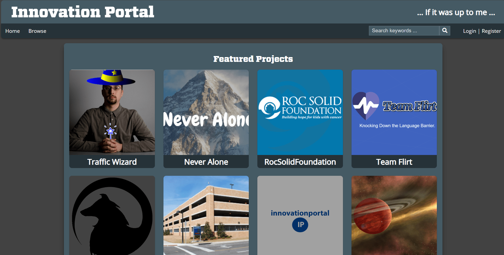
Task: Click the Featured Projects heading
Action: point(253,59)
